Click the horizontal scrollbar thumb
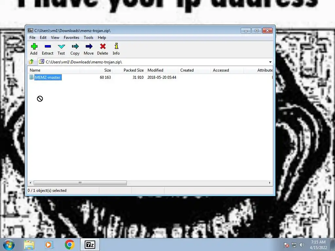Screen dimensions: 335x251 pyautogui.click(x=80, y=183)
